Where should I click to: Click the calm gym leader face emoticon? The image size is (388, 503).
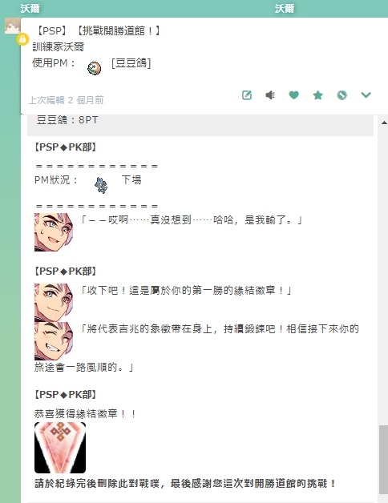coord(54,303)
